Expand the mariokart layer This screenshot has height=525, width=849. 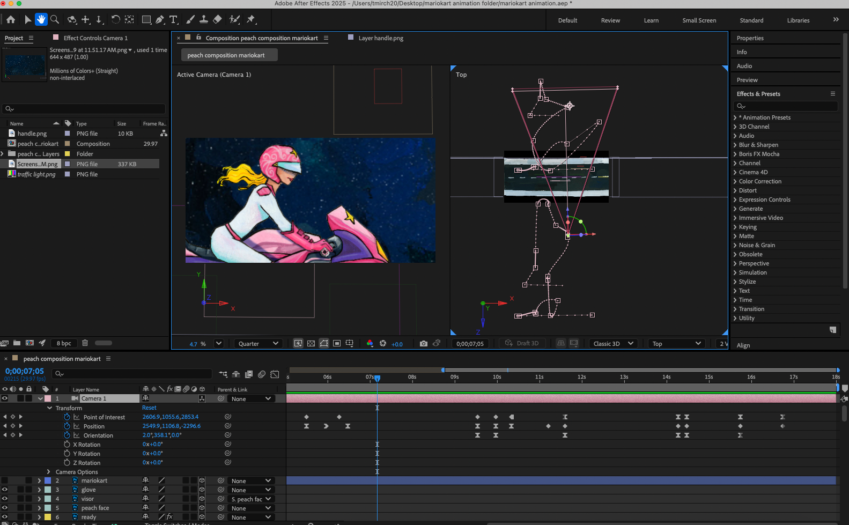[39, 481]
